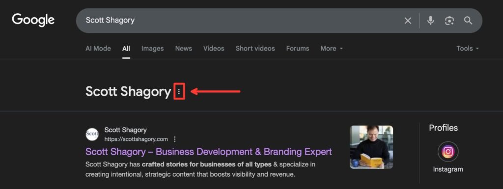Viewport: 503px width, 189px height.
Task: Switch to Images tab
Action: 152,49
